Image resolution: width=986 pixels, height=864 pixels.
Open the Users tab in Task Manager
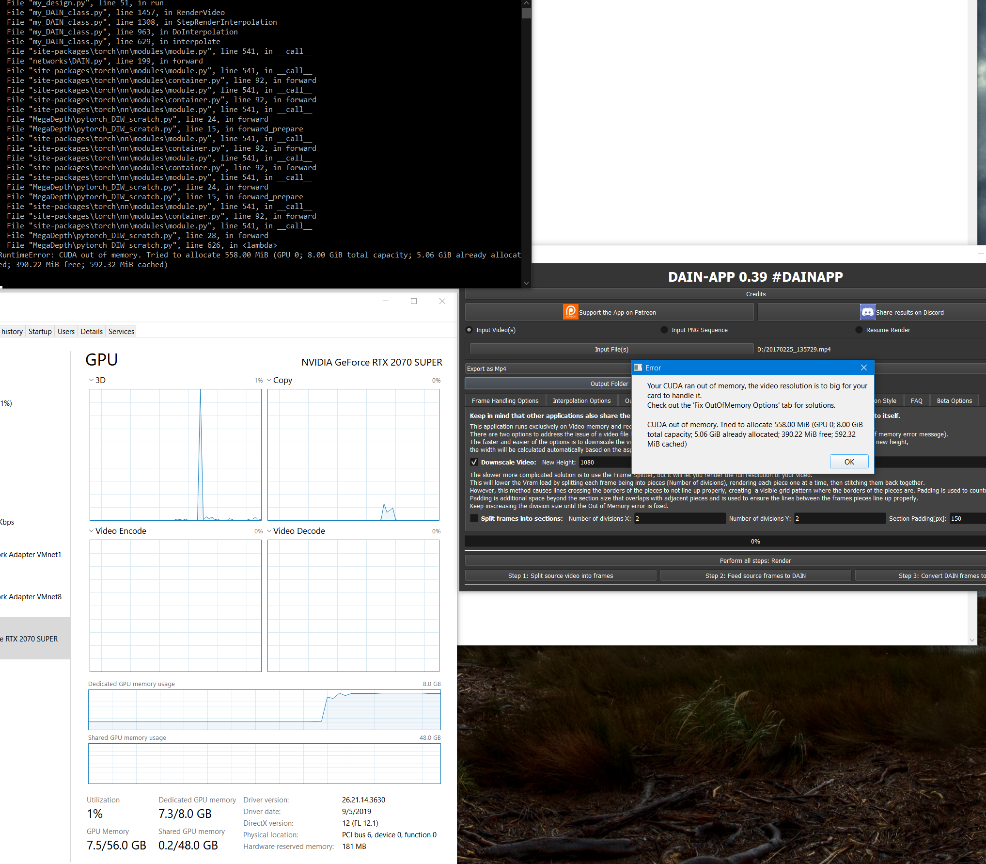[x=66, y=331]
